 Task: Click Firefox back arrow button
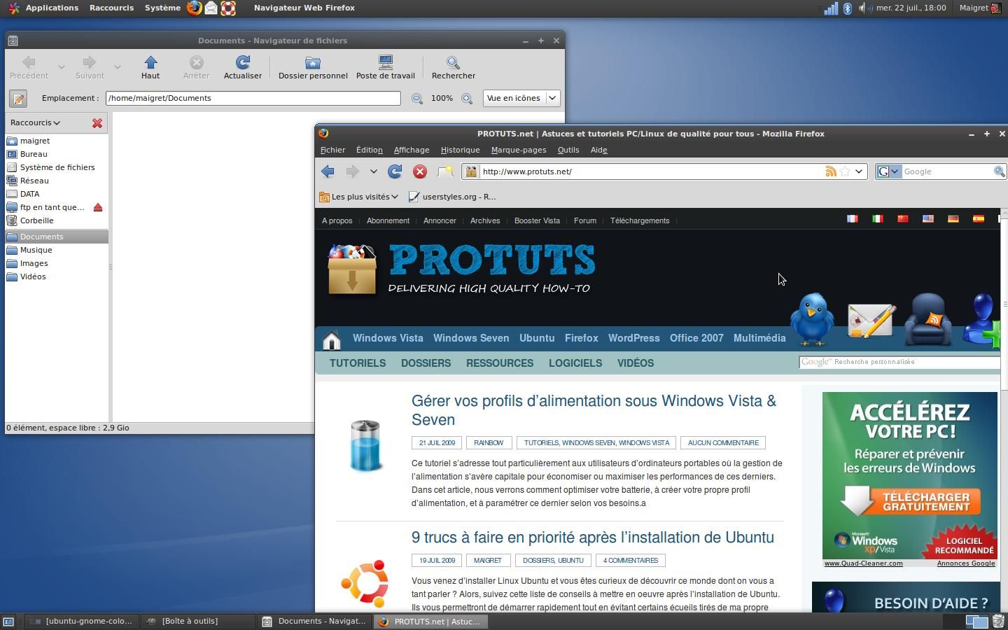click(x=328, y=171)
